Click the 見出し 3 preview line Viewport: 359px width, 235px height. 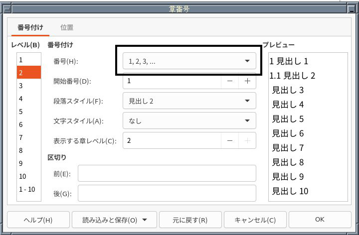click(288, 90)
